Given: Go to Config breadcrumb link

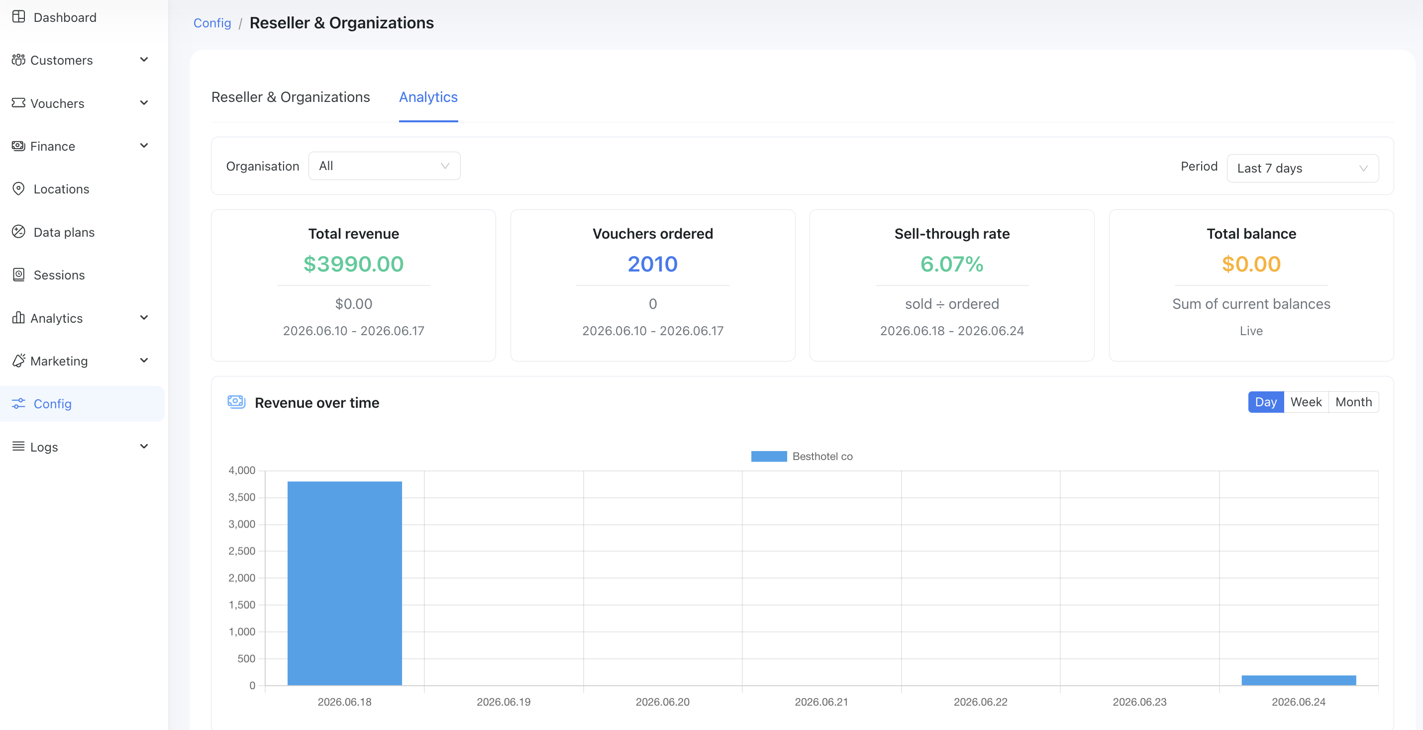Looking at the screenshot, I should (x=212, y=23).
